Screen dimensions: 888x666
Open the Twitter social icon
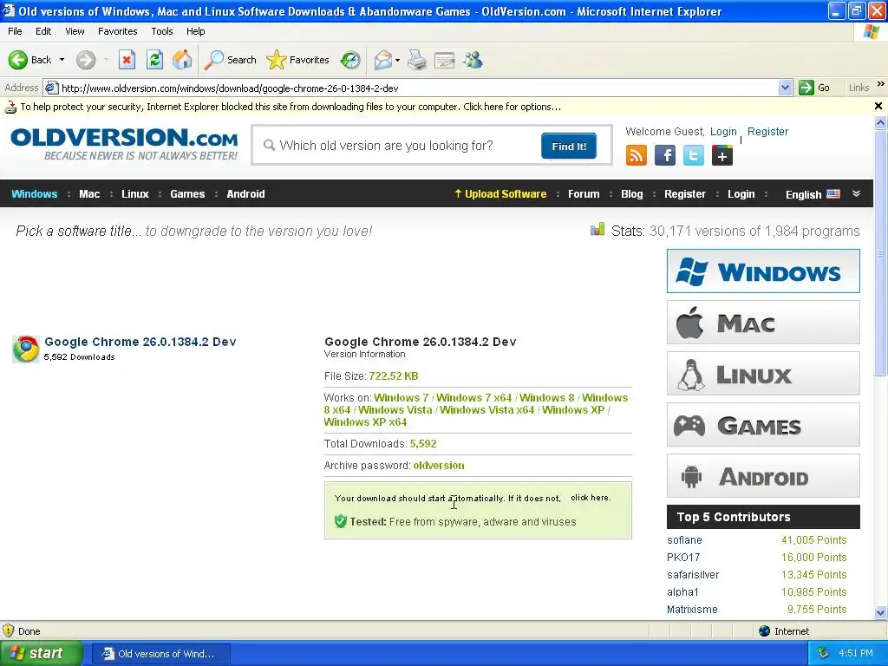pos(693,154)
